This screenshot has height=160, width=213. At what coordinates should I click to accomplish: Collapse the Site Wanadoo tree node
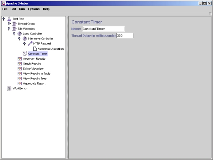pos(9,29)
